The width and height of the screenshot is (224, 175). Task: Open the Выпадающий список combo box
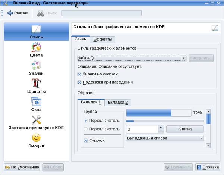coord(165,138)
